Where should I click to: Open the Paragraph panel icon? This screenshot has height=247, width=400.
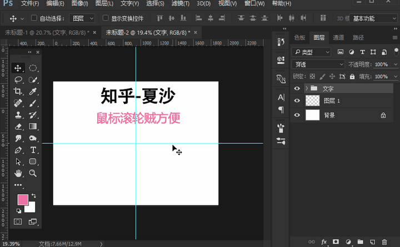click(281, 110)
